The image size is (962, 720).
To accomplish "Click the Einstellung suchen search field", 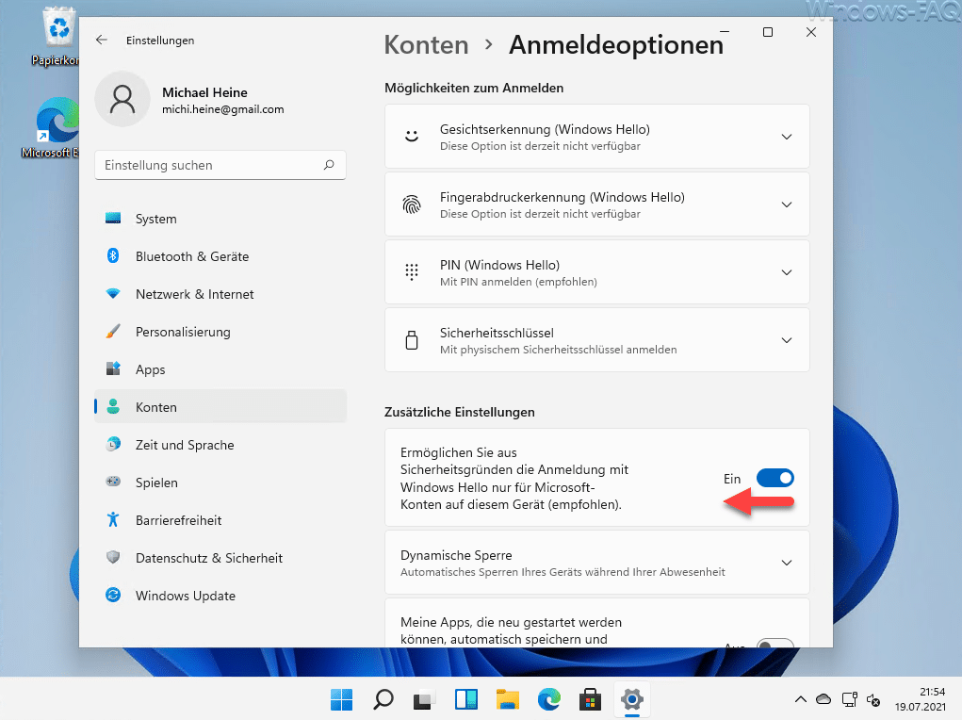I will (220, 165).
